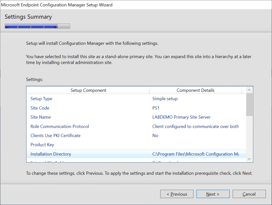Select the Site Code row
Viewport: 272px width, 205px height.
[x=40, y=108]
